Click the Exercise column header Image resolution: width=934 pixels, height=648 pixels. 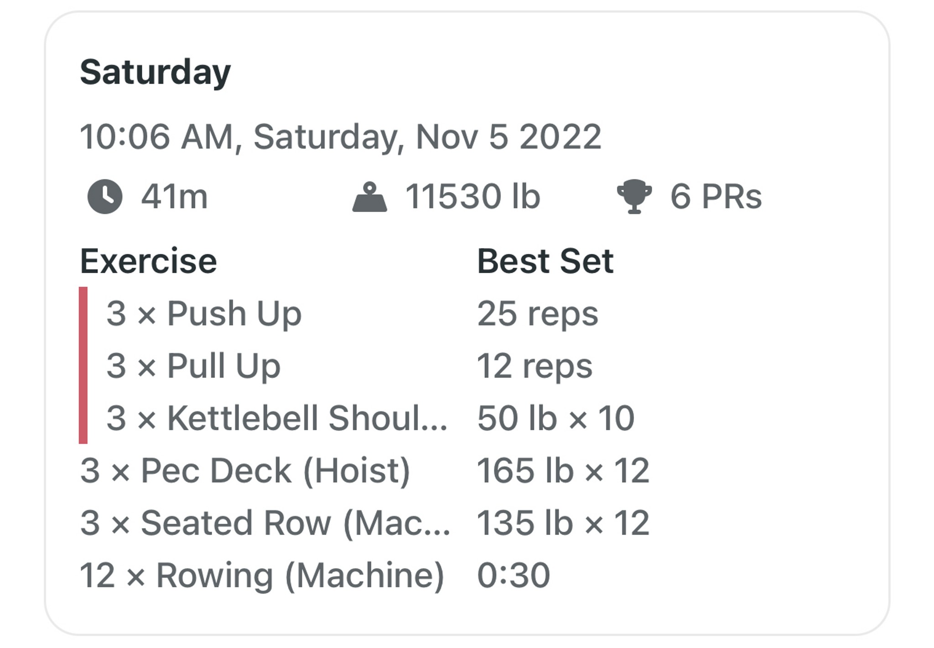[149, 261]
